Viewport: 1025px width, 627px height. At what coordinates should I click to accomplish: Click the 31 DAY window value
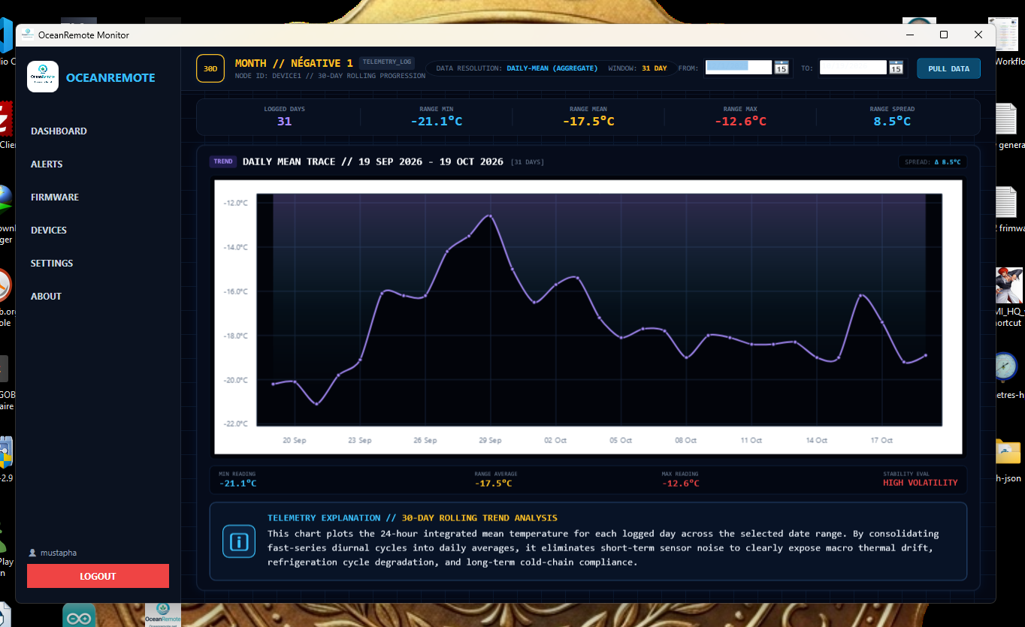[x=654, y=68]
